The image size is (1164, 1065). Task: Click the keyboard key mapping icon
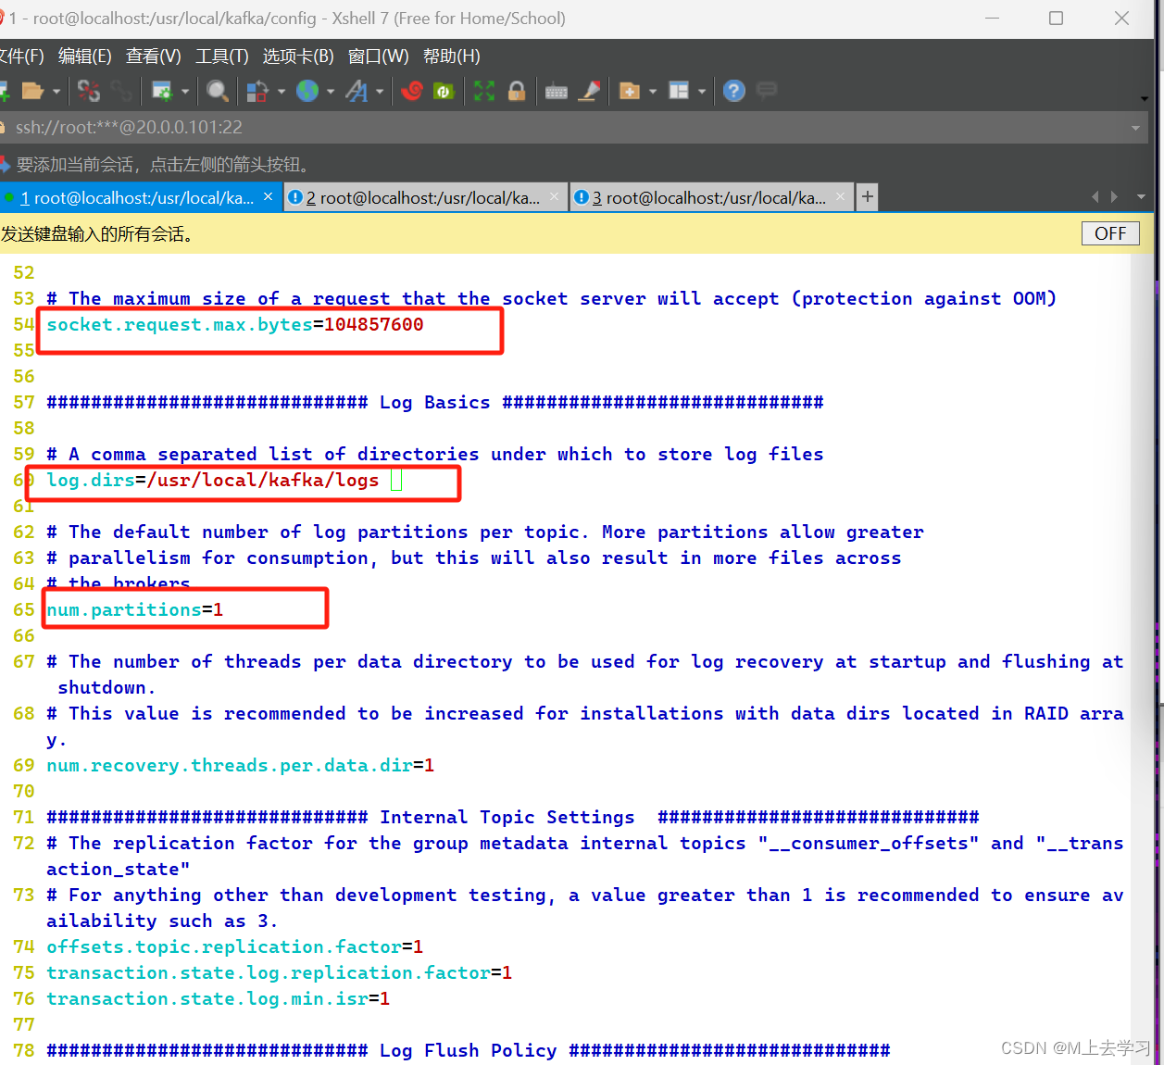[x=557, y=91]
